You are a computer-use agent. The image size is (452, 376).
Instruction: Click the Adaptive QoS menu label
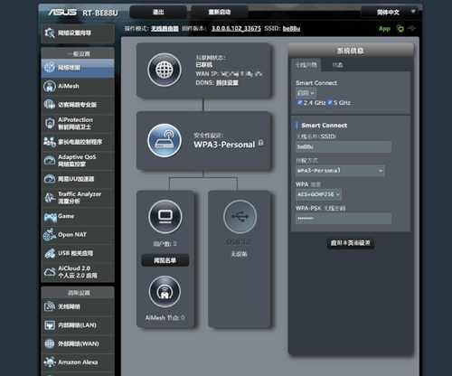pos(77,160)
